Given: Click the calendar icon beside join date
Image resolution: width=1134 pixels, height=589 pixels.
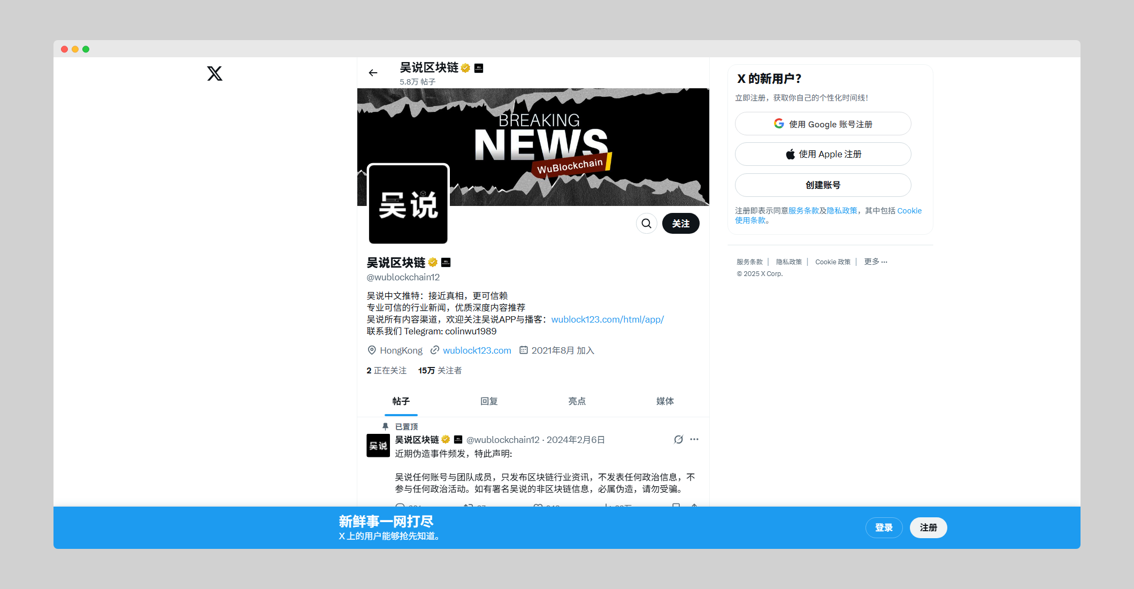Looking at the screenshot, I should [524, 350].
